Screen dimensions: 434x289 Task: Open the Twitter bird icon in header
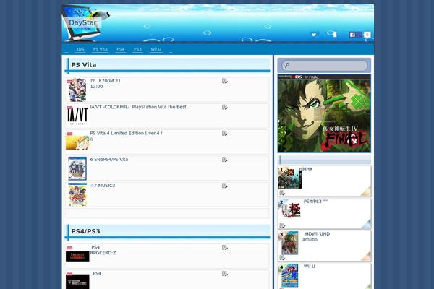[314, 35]
